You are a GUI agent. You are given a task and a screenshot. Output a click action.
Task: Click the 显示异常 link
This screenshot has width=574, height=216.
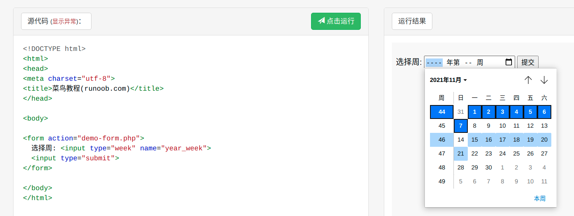(64, 22)
